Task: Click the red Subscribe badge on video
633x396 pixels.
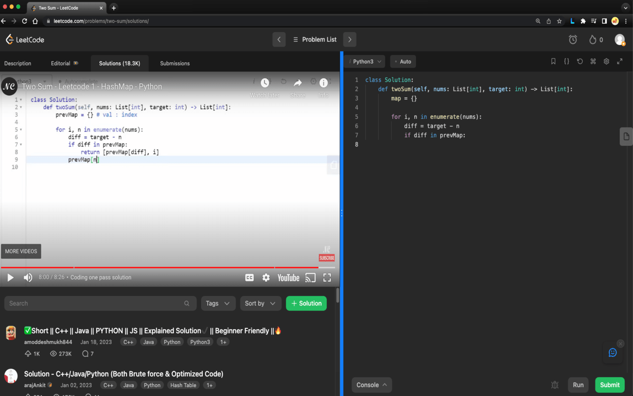Action: [327, 258]
